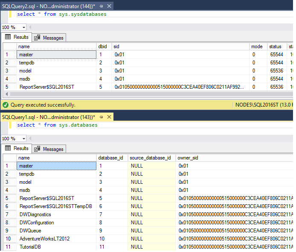Select the DWDiagnostics name cell
This screenshot has height=252, width=296.
point(35,214)
